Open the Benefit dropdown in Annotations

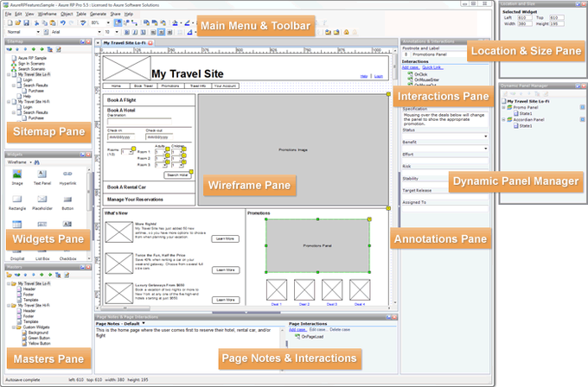coord(486,149)
